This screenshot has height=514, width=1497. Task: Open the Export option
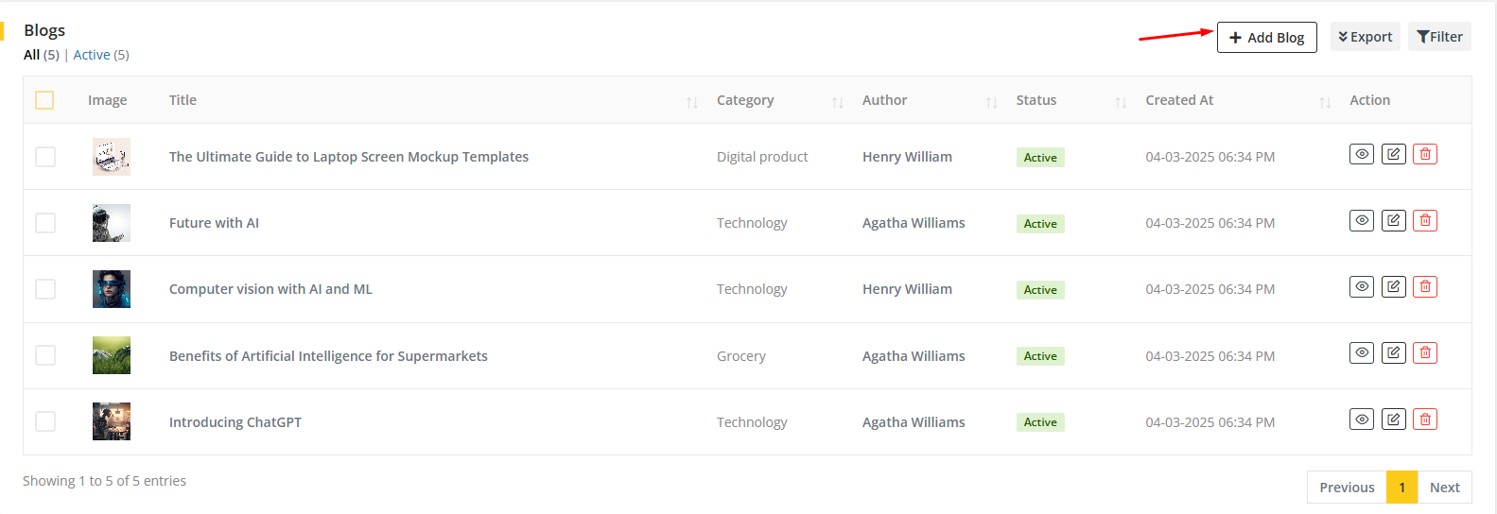point(1365,37)
